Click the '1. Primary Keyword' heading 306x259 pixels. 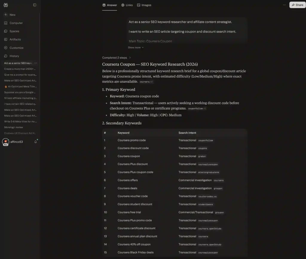click(119, 90)
